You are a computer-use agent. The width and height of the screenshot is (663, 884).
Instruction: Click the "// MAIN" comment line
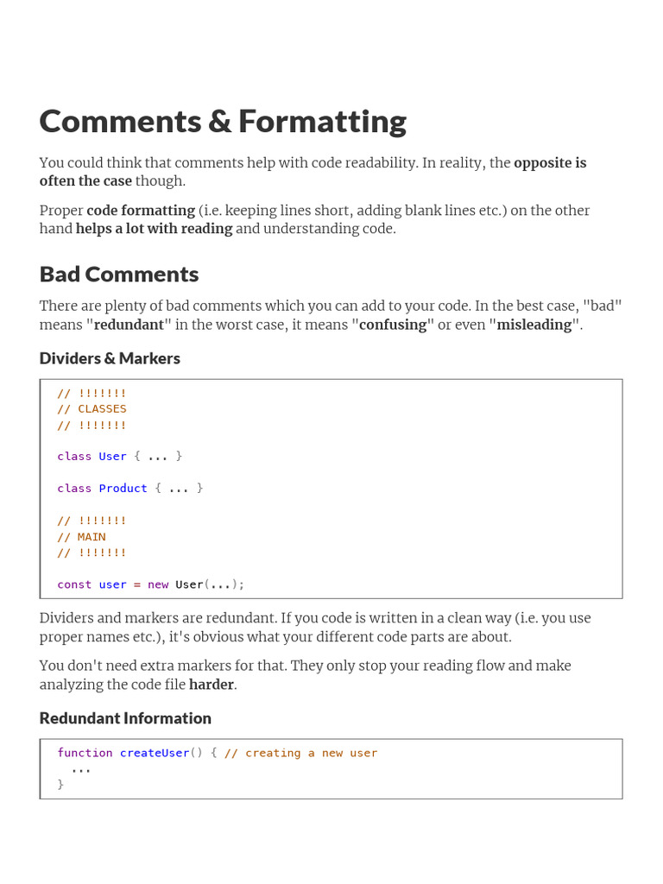pos(81,536)
